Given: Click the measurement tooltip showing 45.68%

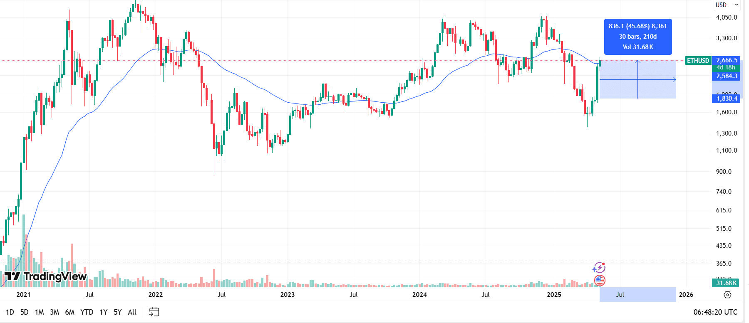Looking at the screenshot, I should (638, 37).
